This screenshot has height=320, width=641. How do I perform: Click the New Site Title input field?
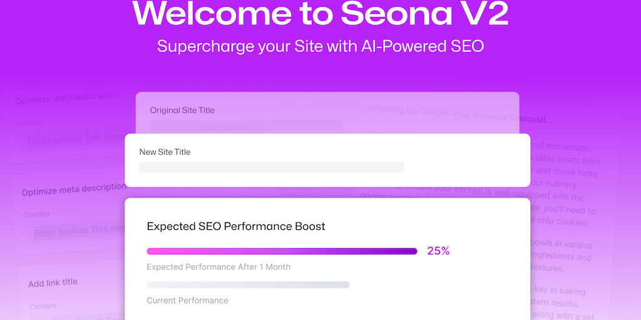pos(271,167)
